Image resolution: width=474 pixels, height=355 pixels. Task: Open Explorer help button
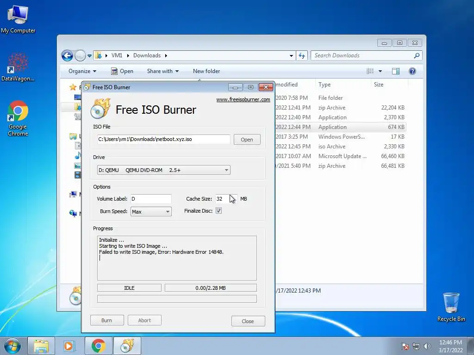(412, 71)
